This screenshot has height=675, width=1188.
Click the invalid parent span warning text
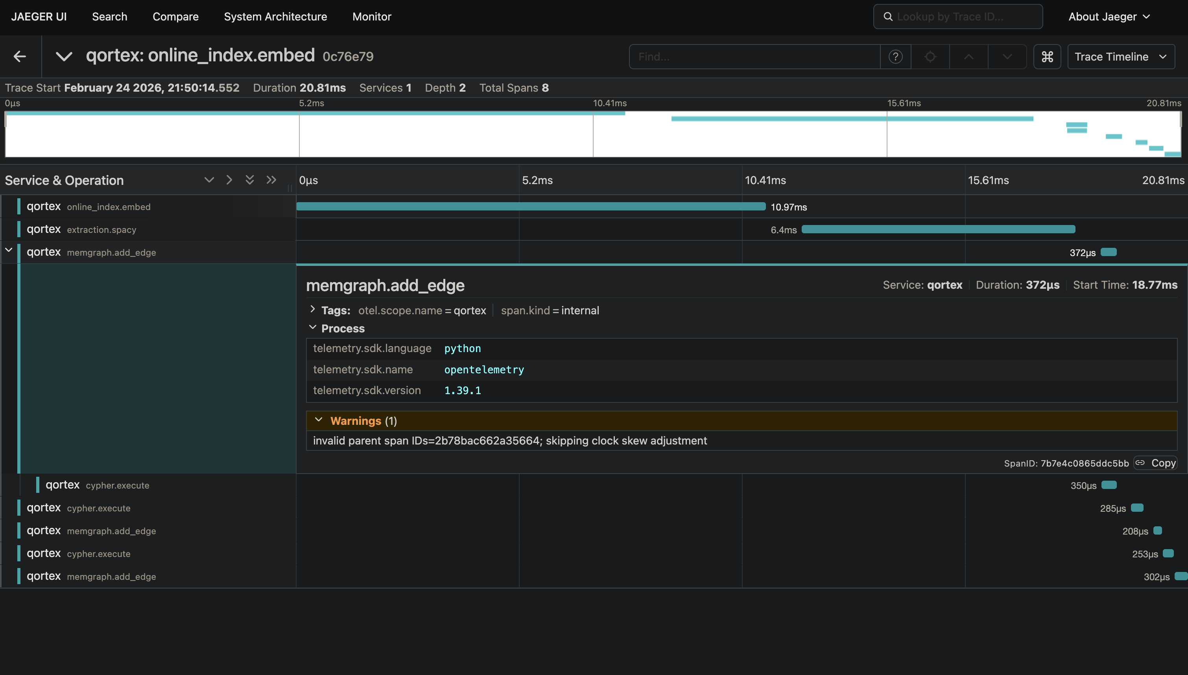click(510, 441)
